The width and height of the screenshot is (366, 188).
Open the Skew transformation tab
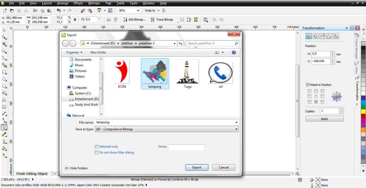pyautogui.click(x=336, y=36)
